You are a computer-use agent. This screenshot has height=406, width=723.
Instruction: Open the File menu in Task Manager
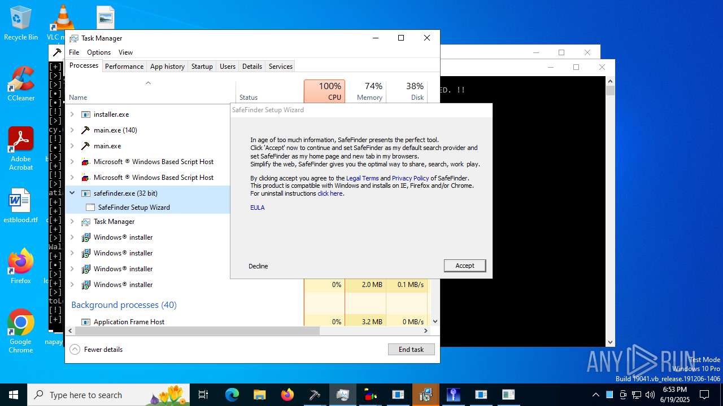(x=74, y=52)
